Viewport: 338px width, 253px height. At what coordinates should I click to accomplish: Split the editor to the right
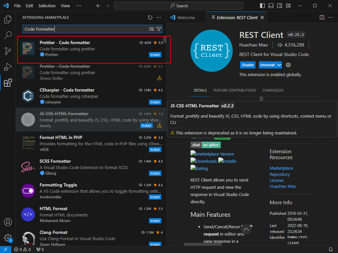322,17
